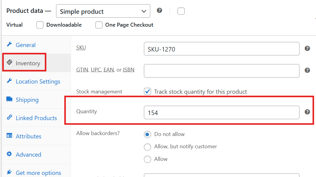Click the wrench icon beside General
This screenshot has height=177, width=316.
(9, 45)
